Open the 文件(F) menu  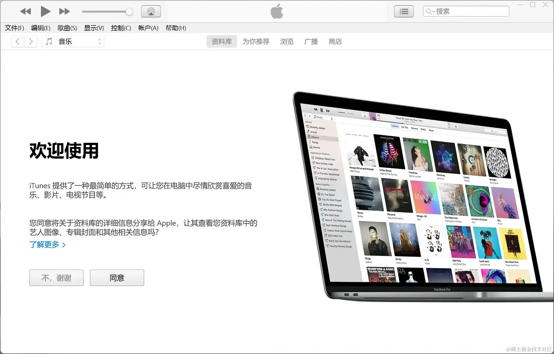click(x=14, y=28)
